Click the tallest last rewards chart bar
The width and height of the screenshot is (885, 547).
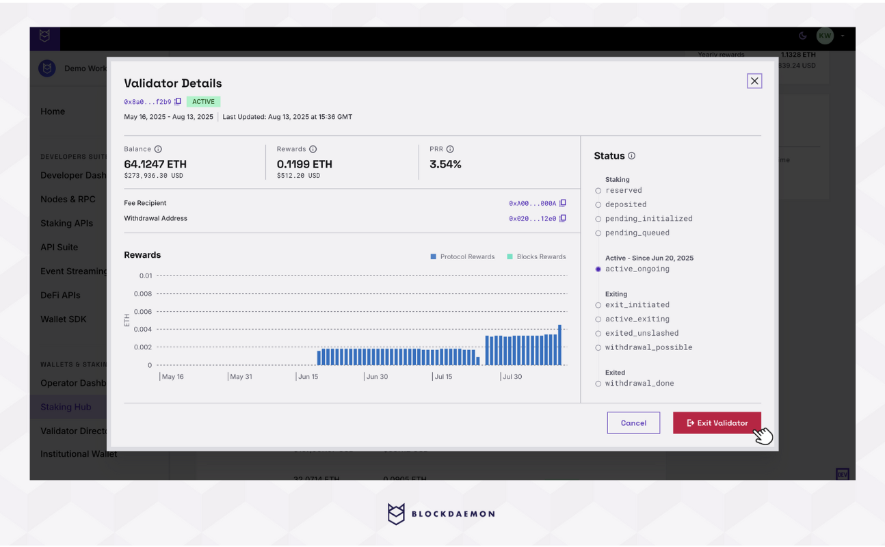559,345
